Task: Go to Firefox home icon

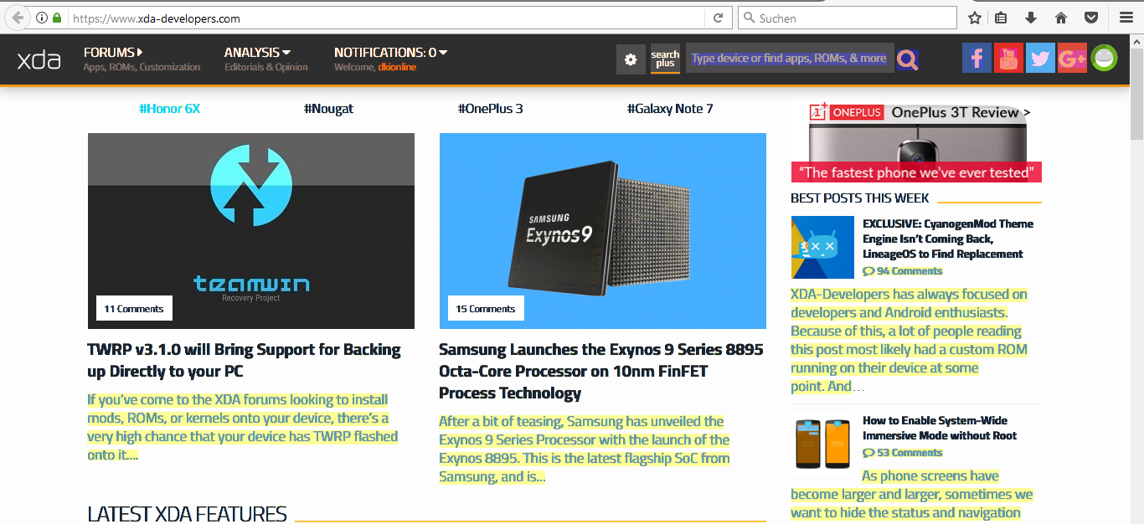Action: 1060,18
